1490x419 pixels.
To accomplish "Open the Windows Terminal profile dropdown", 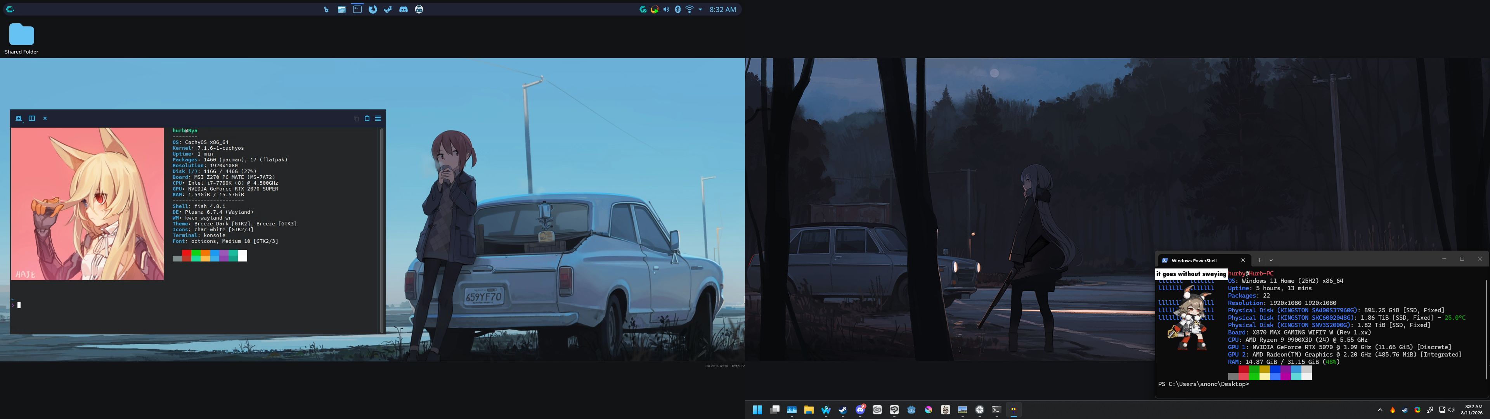I will tap(1272, 260).
